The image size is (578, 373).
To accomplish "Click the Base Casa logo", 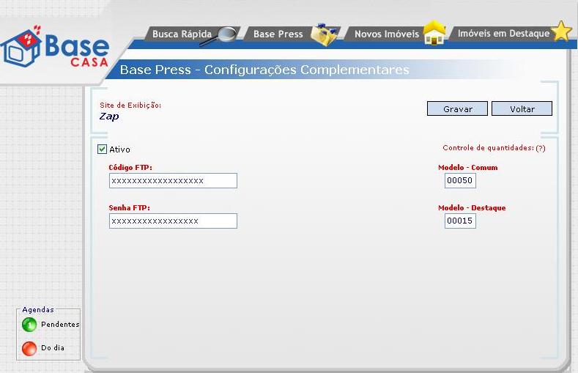I will click(x=56, y=48).
